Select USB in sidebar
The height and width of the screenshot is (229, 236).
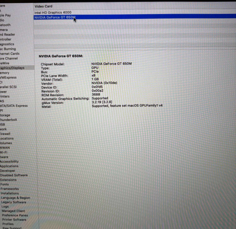(x=2, y=125)
